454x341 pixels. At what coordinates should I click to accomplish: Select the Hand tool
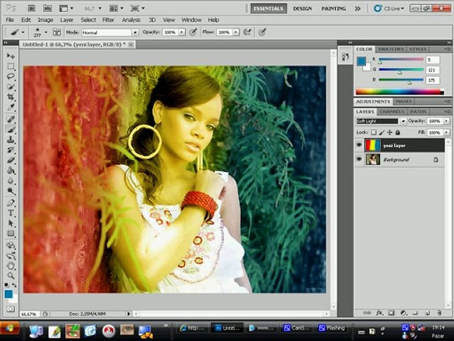(11, 266)
